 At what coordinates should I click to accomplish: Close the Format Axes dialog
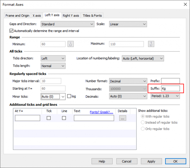pyautogui.click(x=185, y=4)
